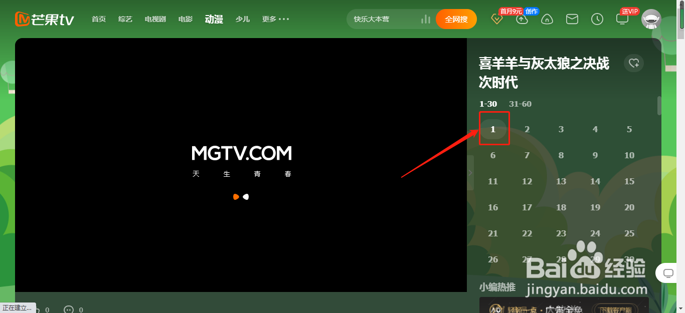Play episode 24
Screen dimensions: 685x313
(x=595, y=233)
